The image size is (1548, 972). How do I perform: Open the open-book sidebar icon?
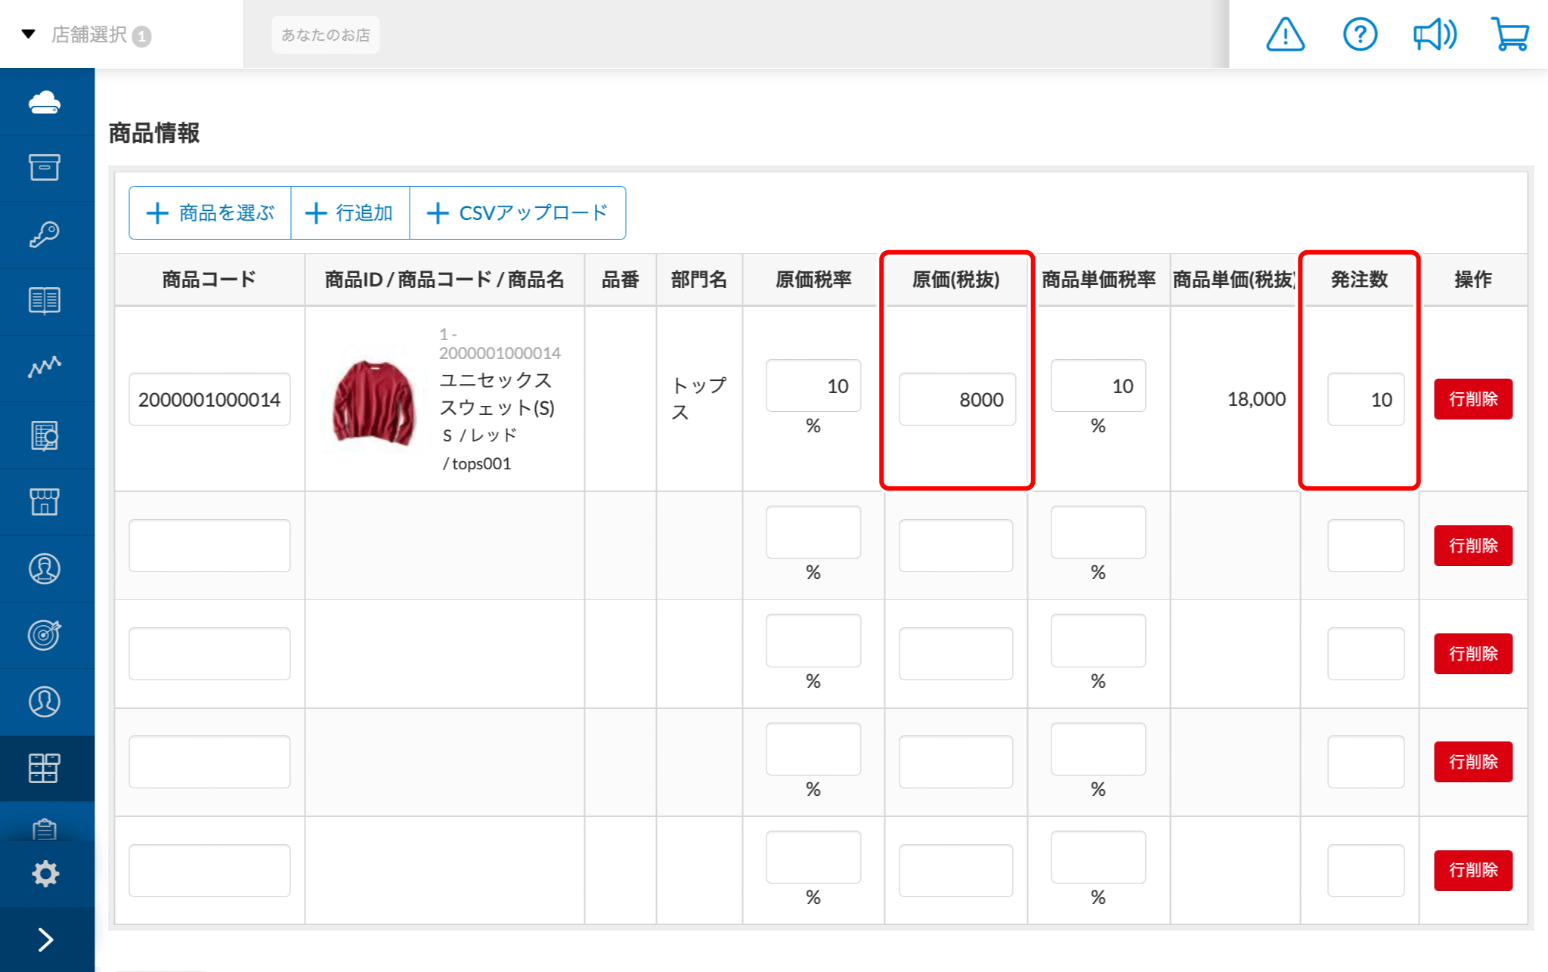click(45, 301)
